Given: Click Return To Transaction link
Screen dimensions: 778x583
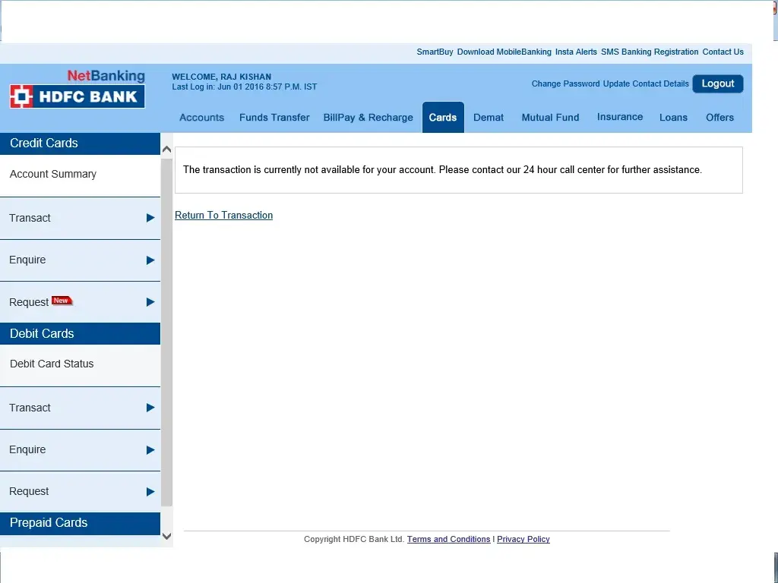Looking at the screenshot, I should pyautogui.click(x=224, y=215).
